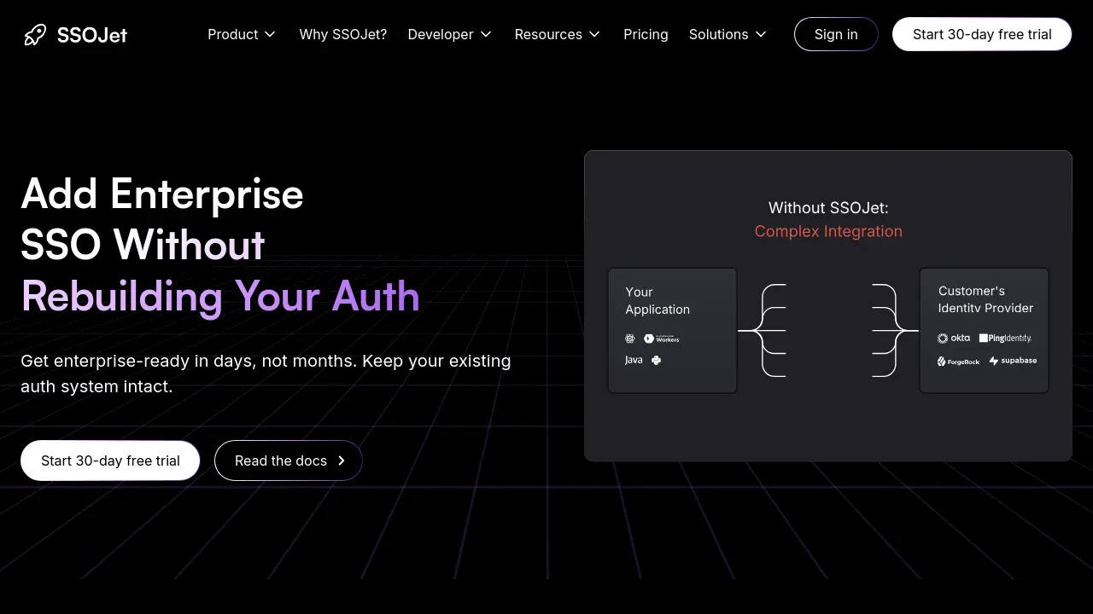Click the Without SSOJet heading text
This screenshot has height=614, width=1093.
pos(828,207)
